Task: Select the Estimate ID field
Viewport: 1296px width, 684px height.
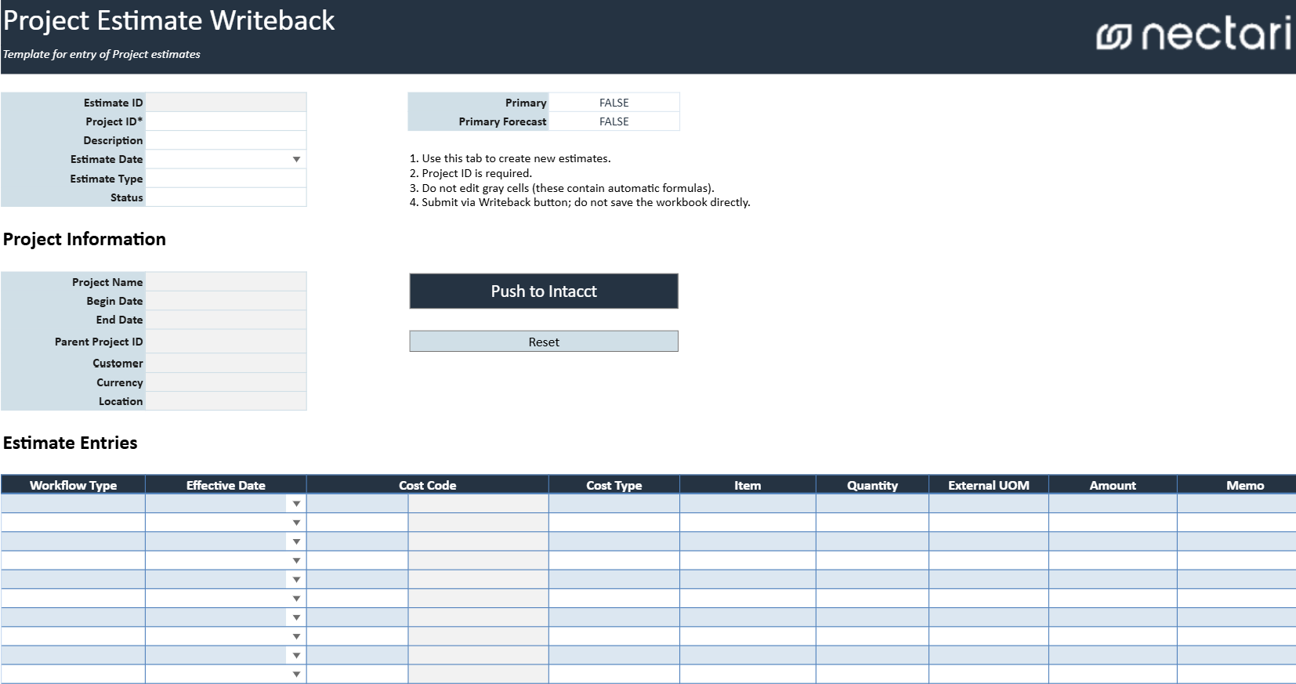Action: click(226, 103)
